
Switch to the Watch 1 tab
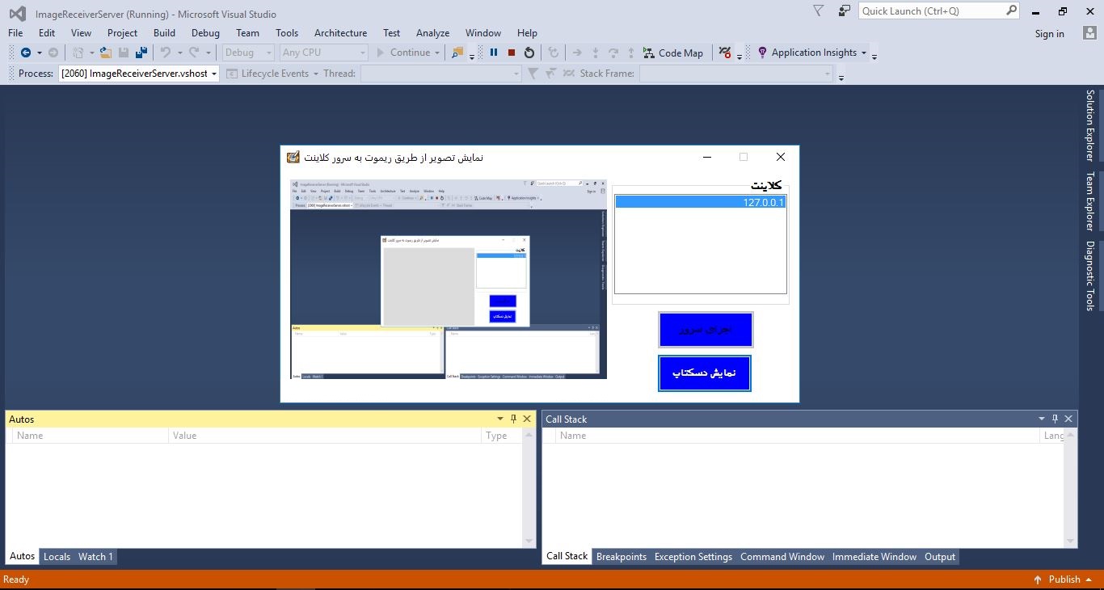click(x=95, y=556)
